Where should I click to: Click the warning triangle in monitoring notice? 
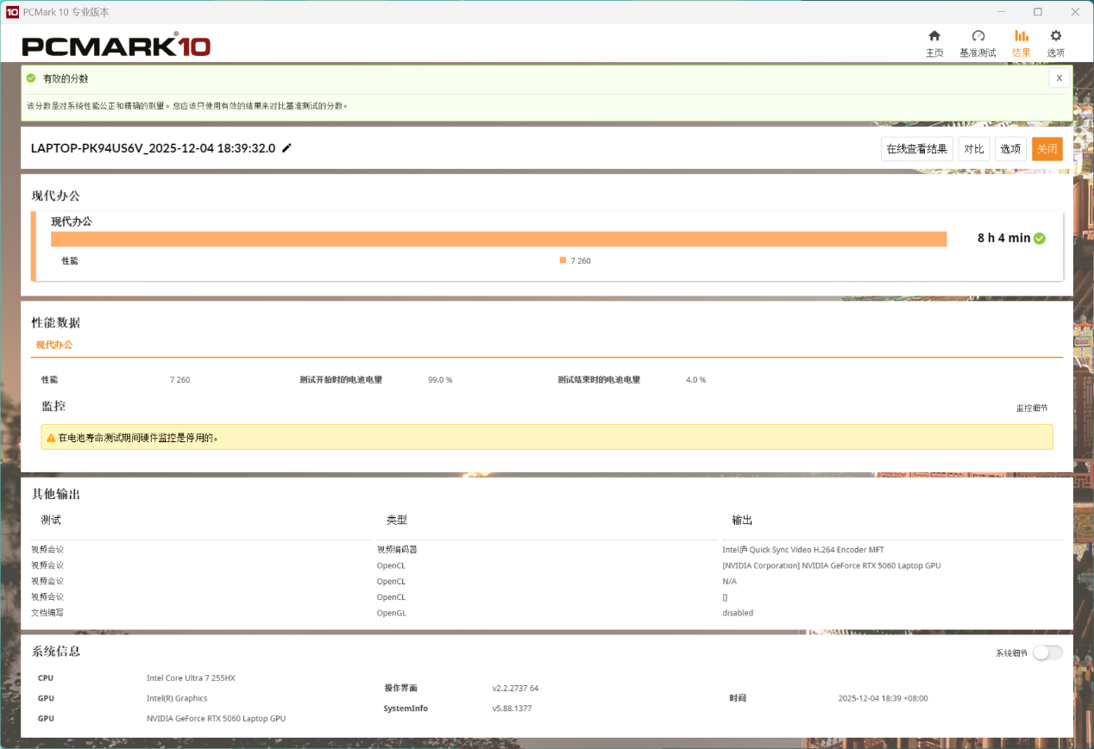tap(51, 438)
